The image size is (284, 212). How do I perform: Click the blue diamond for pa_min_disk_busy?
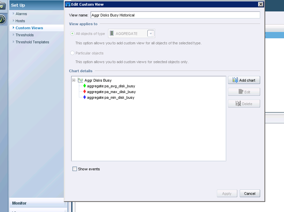85,97
